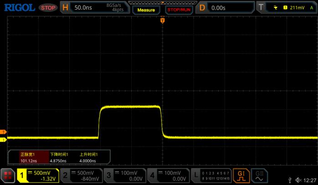Click the speaker mute icon
The width and height of the screenshot is (318, 185).
coord(299,180)
